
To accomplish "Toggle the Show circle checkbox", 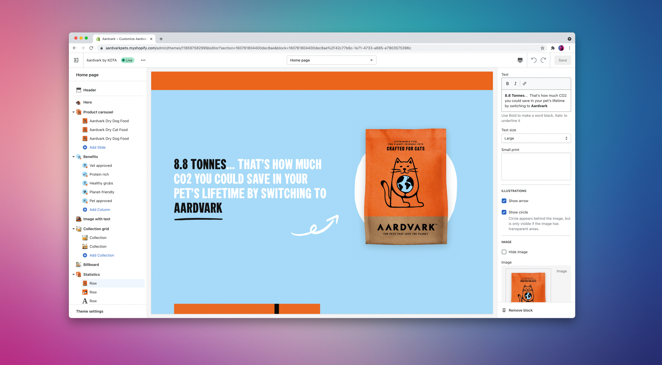I will point(504,212).
